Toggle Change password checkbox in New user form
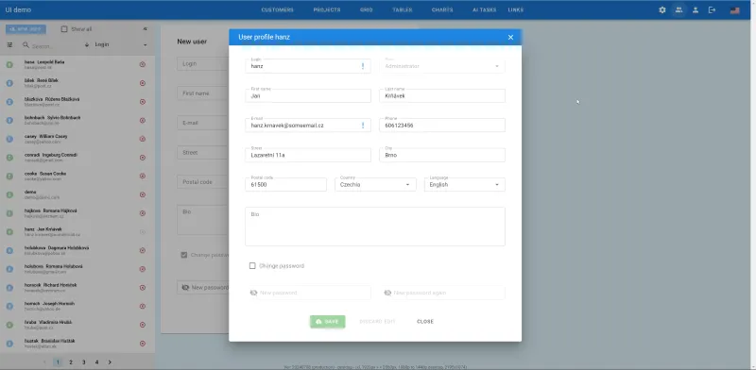 click(x=183, y=255)
